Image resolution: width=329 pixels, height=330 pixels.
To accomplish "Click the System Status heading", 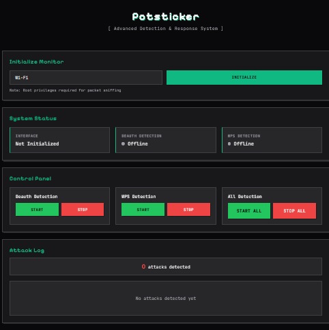I will coord(33,118).
